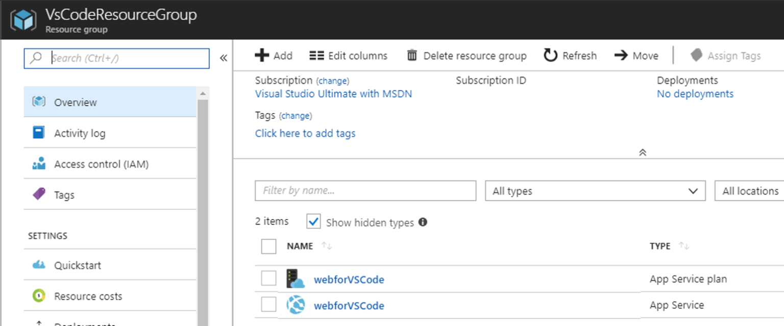Check the select-all checkbox in the Name header
This screenshot has width=784, height=326.
[268, 246]
